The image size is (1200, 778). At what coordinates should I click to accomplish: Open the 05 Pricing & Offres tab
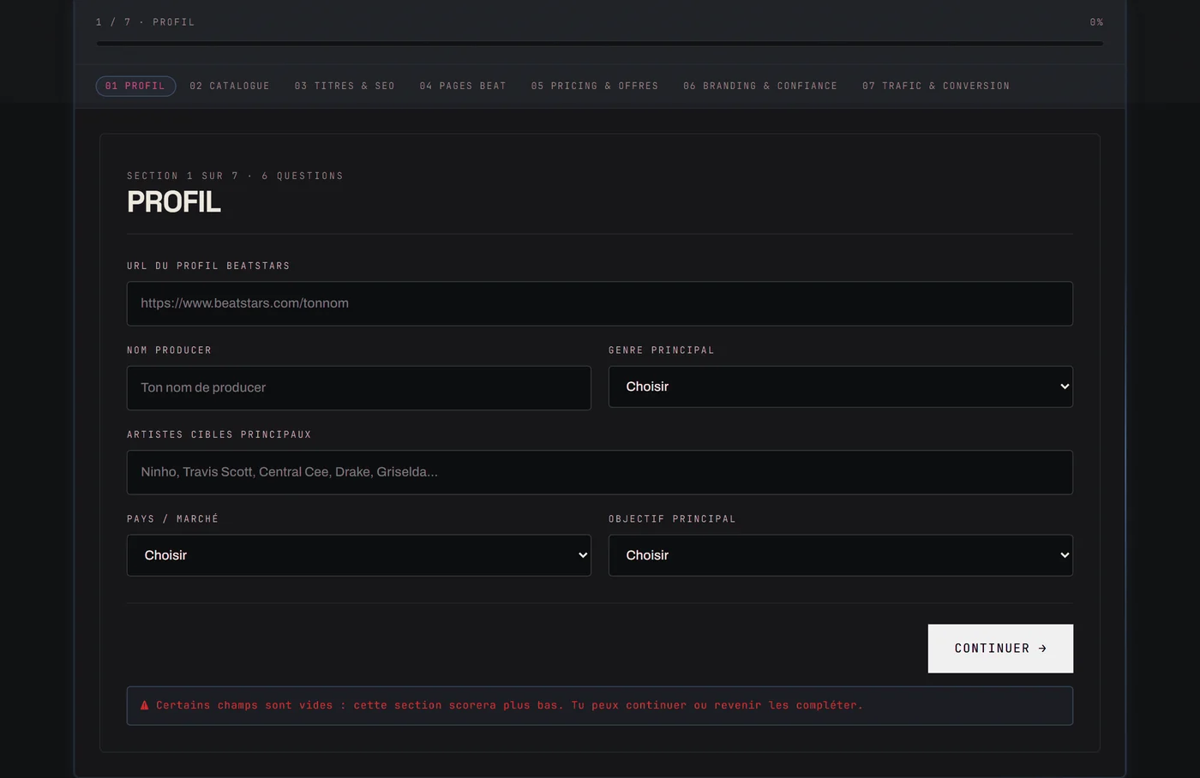[x=595, y=86]
